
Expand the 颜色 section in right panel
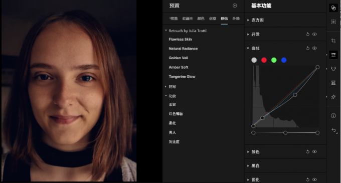click(x=248, y=152)
